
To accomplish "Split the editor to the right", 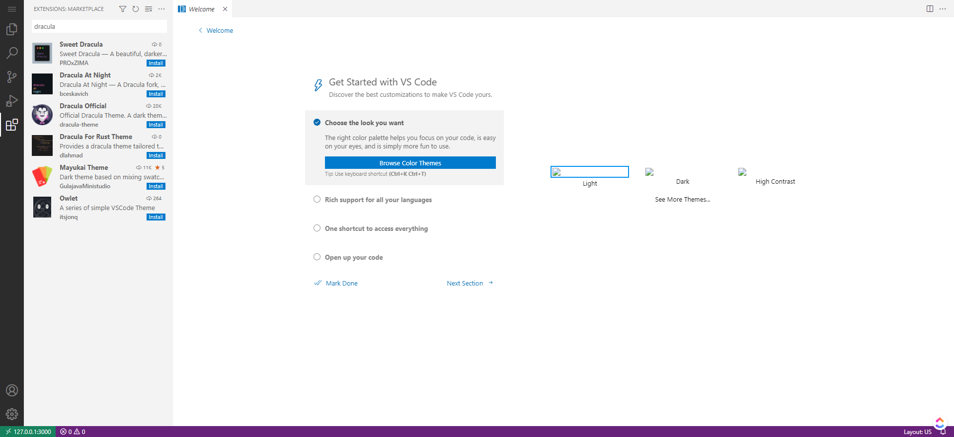I will (930, 9).
